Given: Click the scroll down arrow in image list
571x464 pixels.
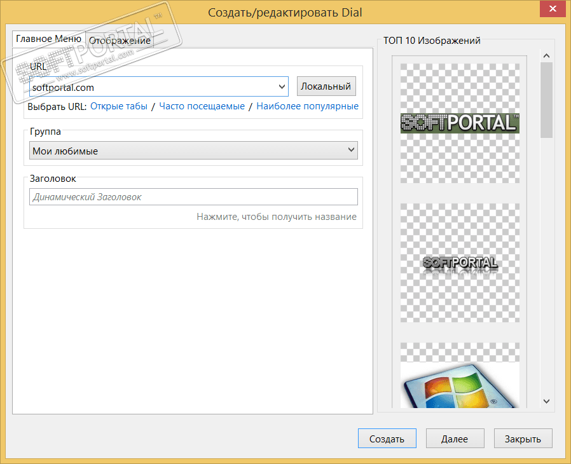Looking at the screenshot, I should (x=546, y=401).
